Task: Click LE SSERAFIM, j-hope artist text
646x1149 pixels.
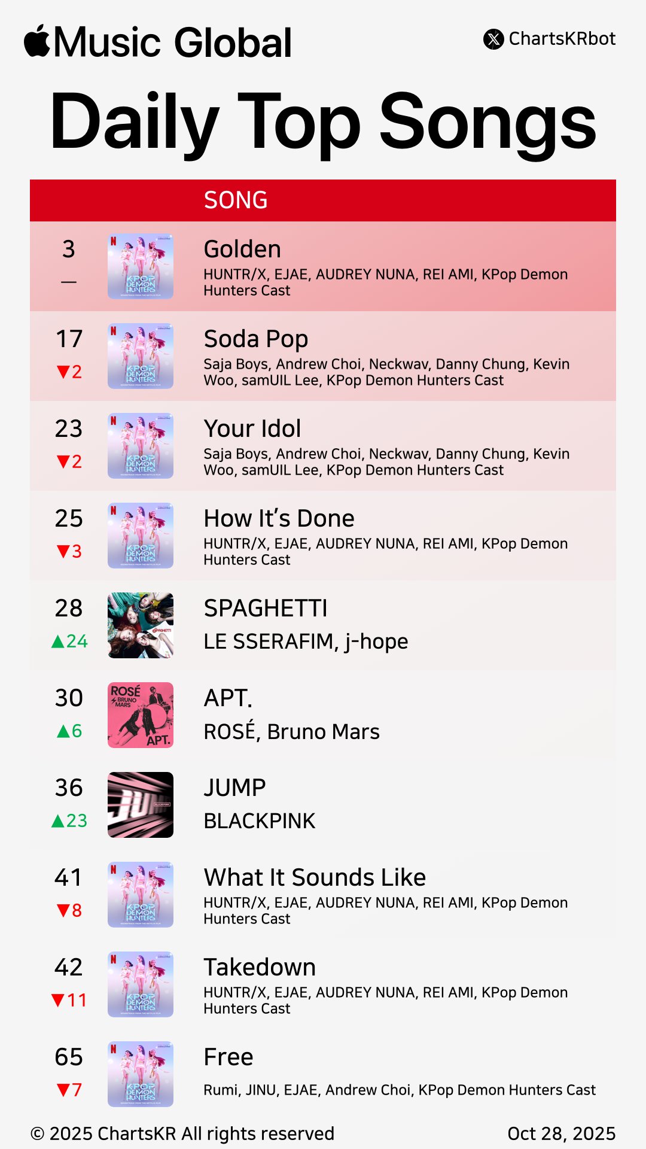Action: point(306,642)
